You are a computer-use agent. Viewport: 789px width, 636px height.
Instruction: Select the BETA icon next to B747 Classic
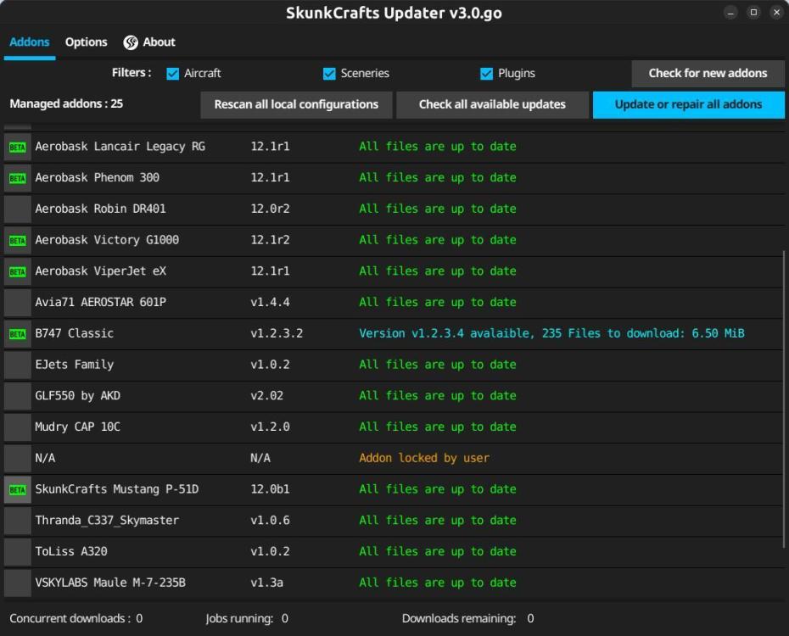coord(17,333)
